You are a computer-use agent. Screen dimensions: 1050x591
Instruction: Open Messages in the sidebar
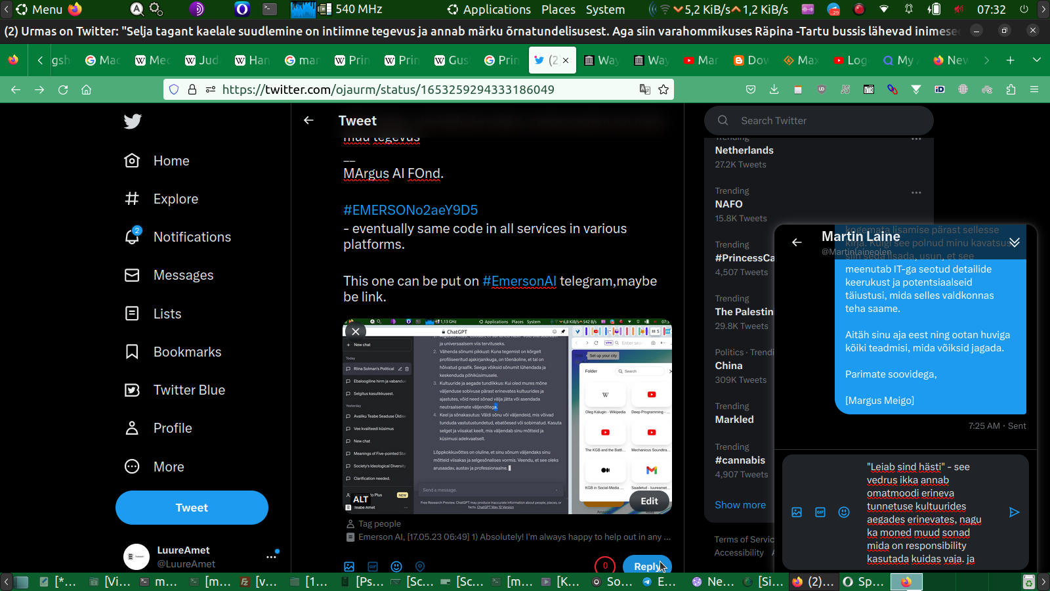point(169,275)
